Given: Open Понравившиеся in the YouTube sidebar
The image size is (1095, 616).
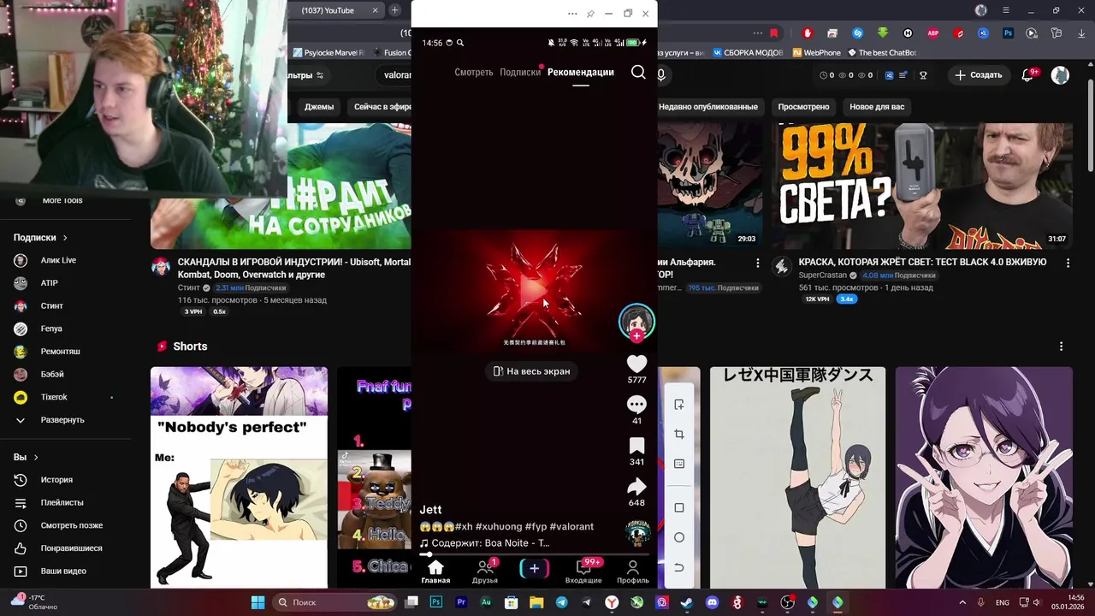Looking at the screenshot, I should click(71, 548).
